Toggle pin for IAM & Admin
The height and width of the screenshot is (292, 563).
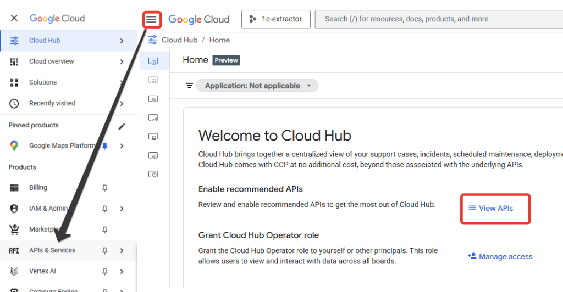click(105, 209)
